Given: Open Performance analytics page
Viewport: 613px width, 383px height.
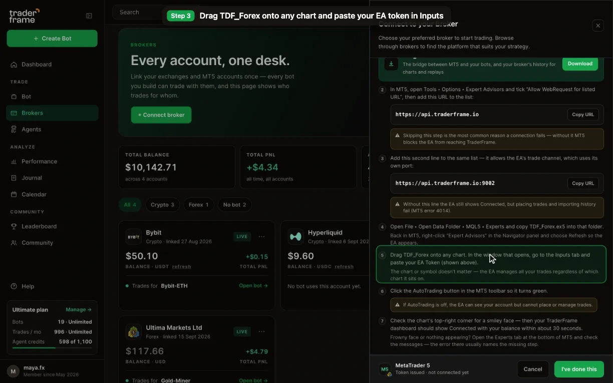Looking at the screenshot, I should (x=52, y=162).
